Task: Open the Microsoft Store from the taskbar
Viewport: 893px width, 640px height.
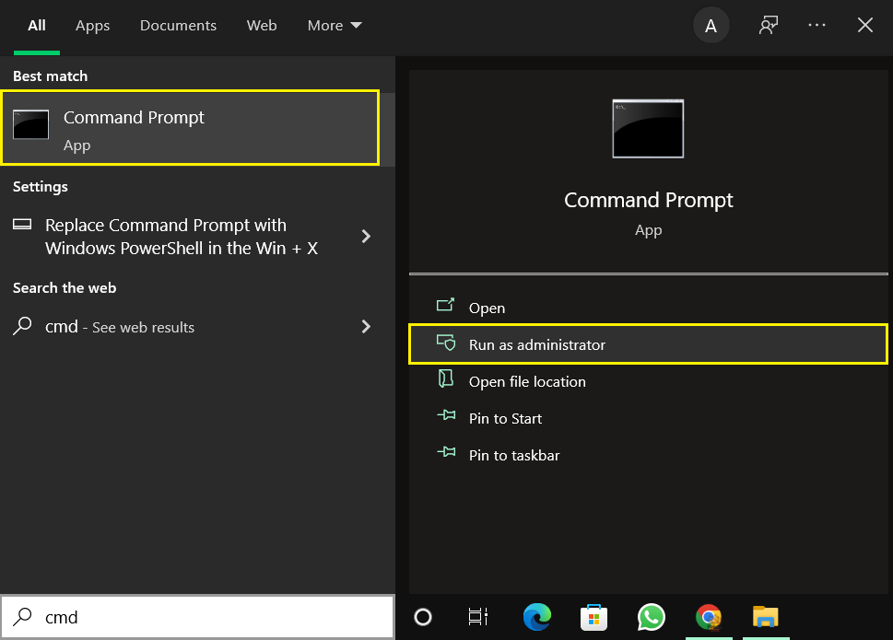Action: coord(593,618)
